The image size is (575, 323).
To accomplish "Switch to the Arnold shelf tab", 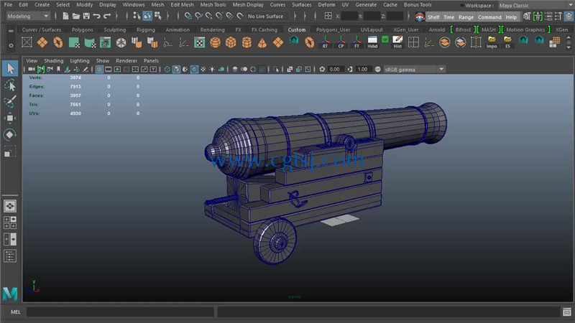I will click(437, 29).
